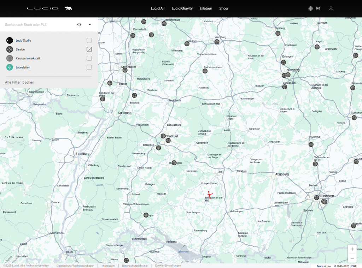This screenshot has width=362, height=268.
Task: Open language selector globe DE
Action: pos(314,8)
